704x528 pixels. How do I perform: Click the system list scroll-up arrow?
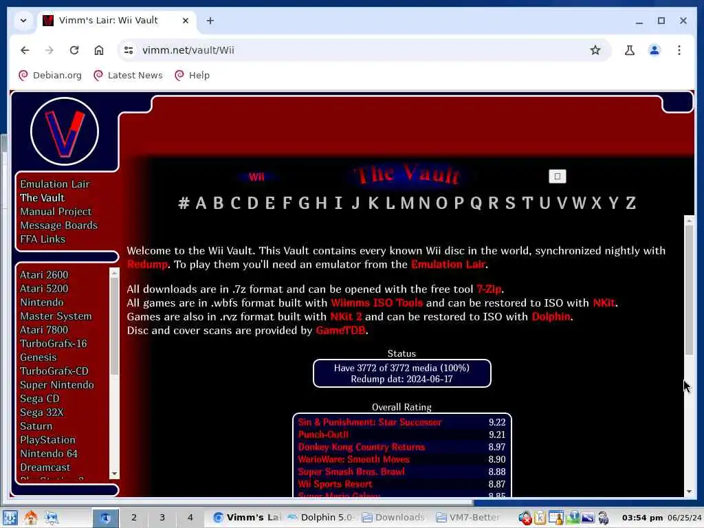pos(114,273)
